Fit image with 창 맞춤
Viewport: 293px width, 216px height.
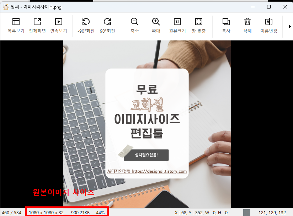(199, 26)
